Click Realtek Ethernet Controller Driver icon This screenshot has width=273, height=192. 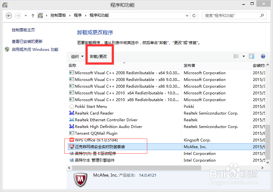[x=72, y=120]
